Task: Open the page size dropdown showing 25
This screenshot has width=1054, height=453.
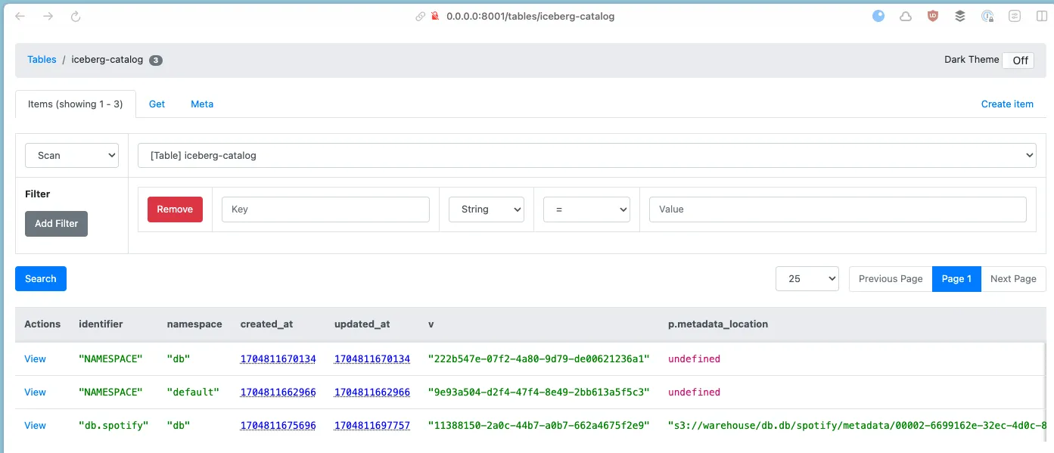Action: [x=807, y=279]
